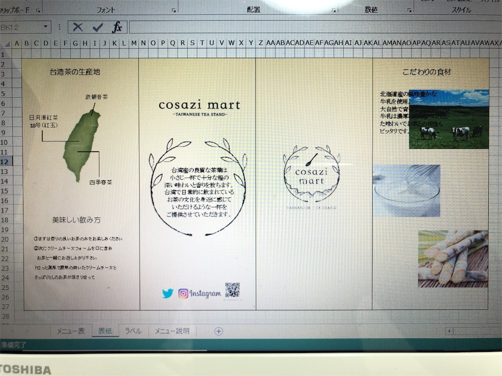Add a new sheet with the plus button
Screen dimensions: 502x376
(x=219, y=331)
